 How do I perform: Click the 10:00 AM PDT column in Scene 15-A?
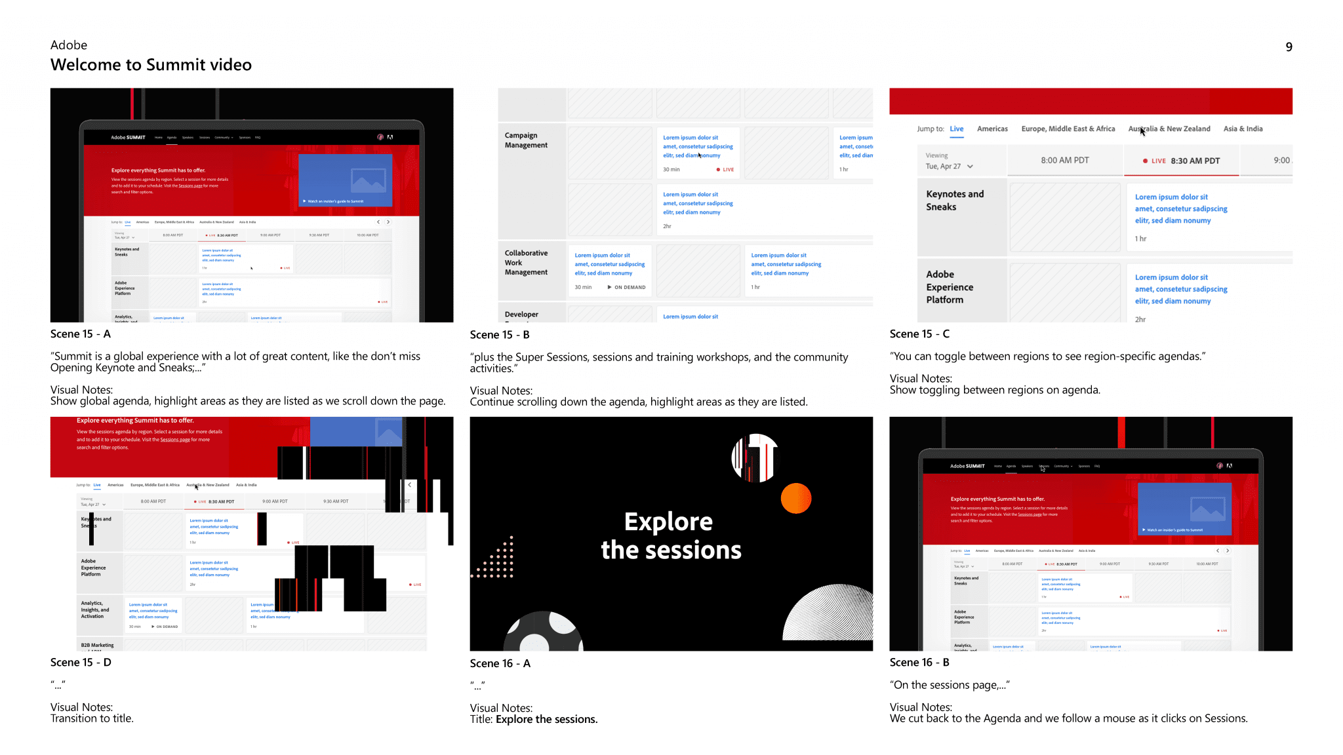click(x=368, y=235)
